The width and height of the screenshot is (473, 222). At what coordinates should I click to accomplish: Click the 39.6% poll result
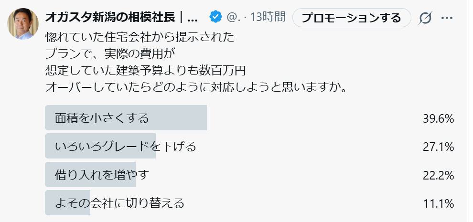click(438, 119)
